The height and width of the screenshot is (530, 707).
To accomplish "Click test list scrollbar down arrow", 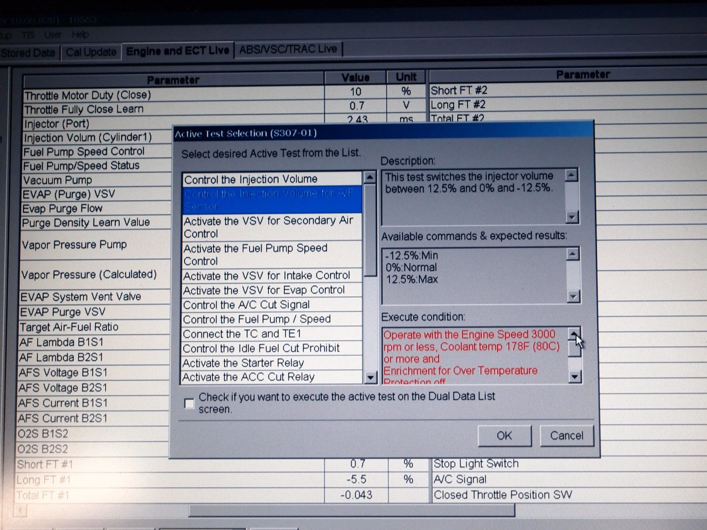I will coord(370,377).
